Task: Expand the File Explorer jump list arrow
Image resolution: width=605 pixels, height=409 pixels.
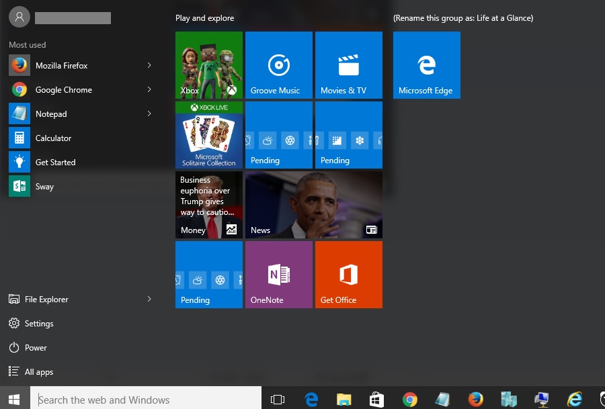Action: pyautogui.click(x=149, y=299)
